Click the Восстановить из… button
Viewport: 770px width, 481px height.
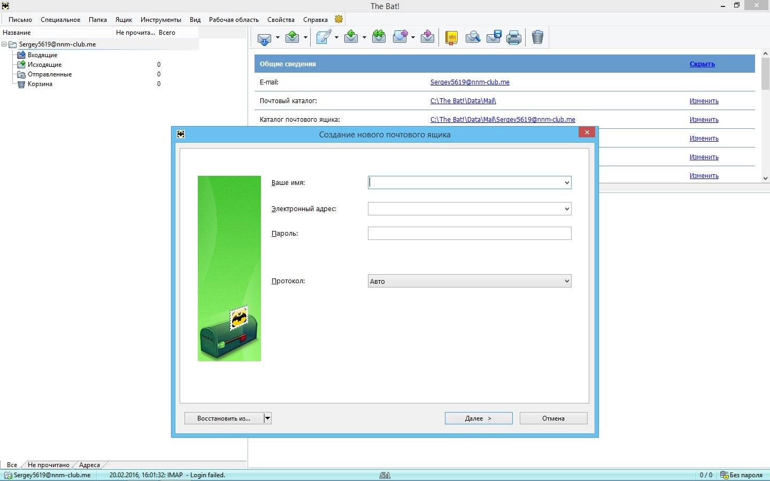[224, 418]
